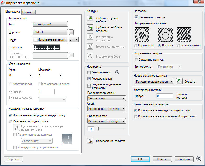Enable Create separate hatches checkbox
This screenshot has height=166, width=205.
pos(89,86)
